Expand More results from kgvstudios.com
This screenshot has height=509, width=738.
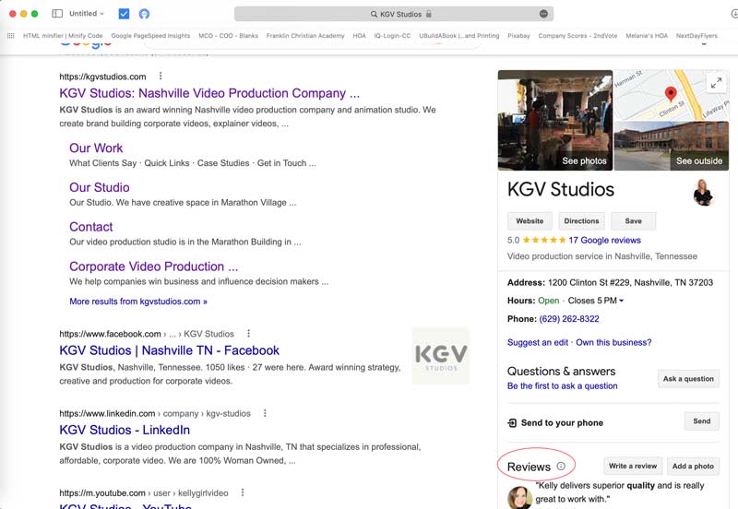tap(138, 302)
